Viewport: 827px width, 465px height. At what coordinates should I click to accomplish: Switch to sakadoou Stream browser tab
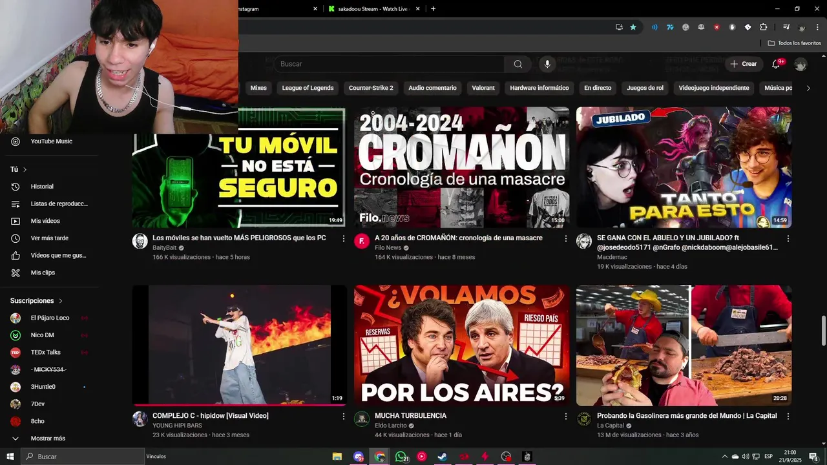point(373,8)
